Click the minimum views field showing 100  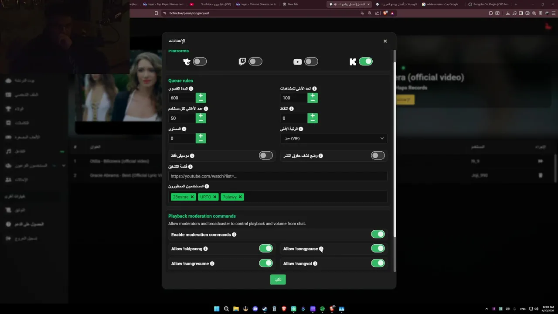tap(294, 98)
